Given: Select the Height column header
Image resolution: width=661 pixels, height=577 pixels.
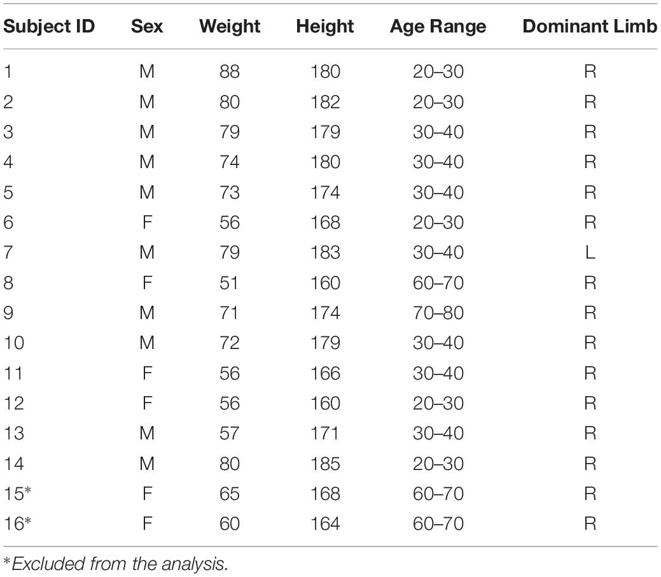Looking at the screenshot, I should [325, 26].
